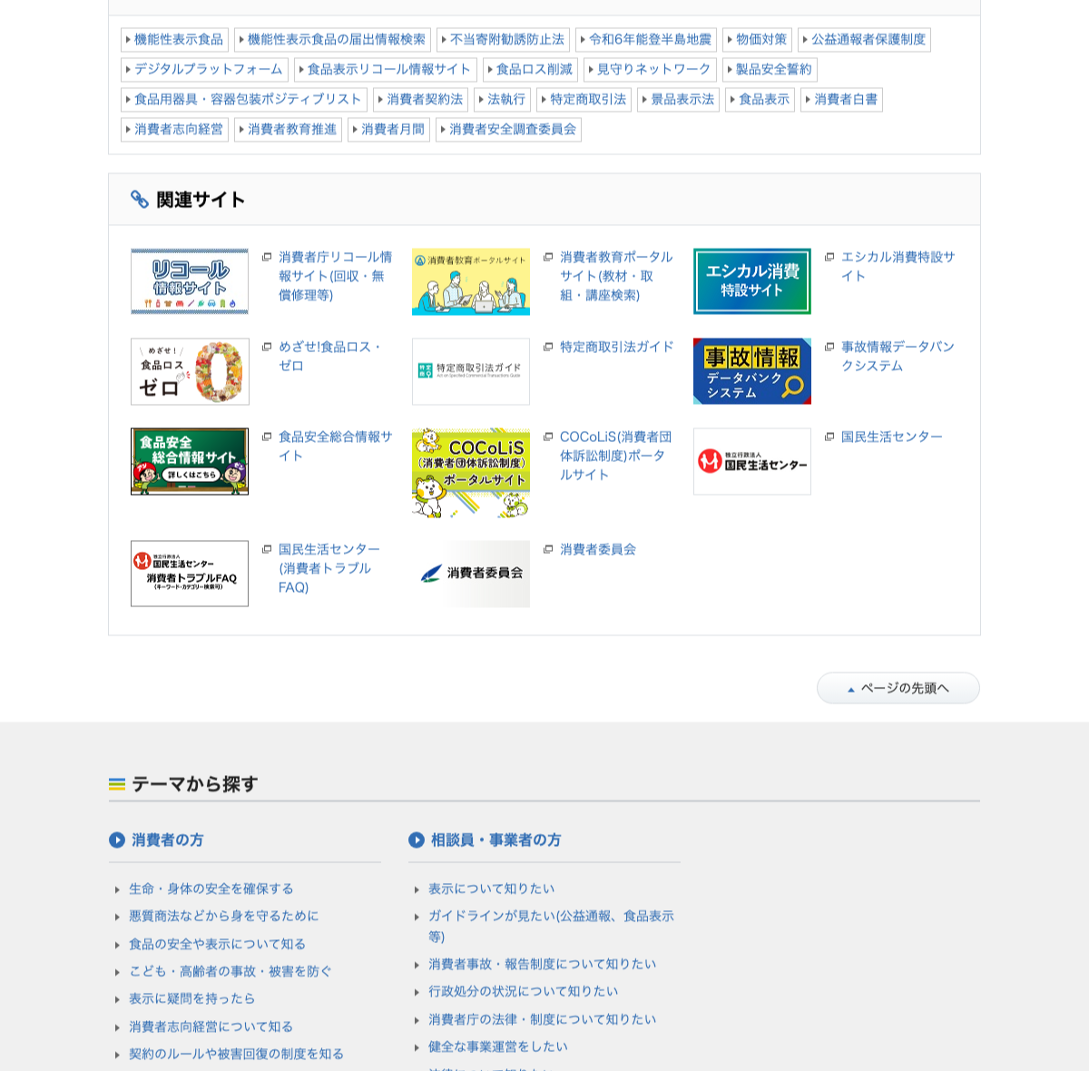1089x1071 pixels.
Task: Open the リコール情報サイト banner image
Action: [x=190, y=281]
